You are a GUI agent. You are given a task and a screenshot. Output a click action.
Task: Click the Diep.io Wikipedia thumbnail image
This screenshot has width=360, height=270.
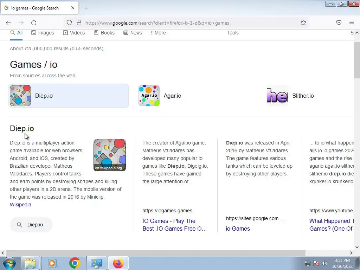110,155
